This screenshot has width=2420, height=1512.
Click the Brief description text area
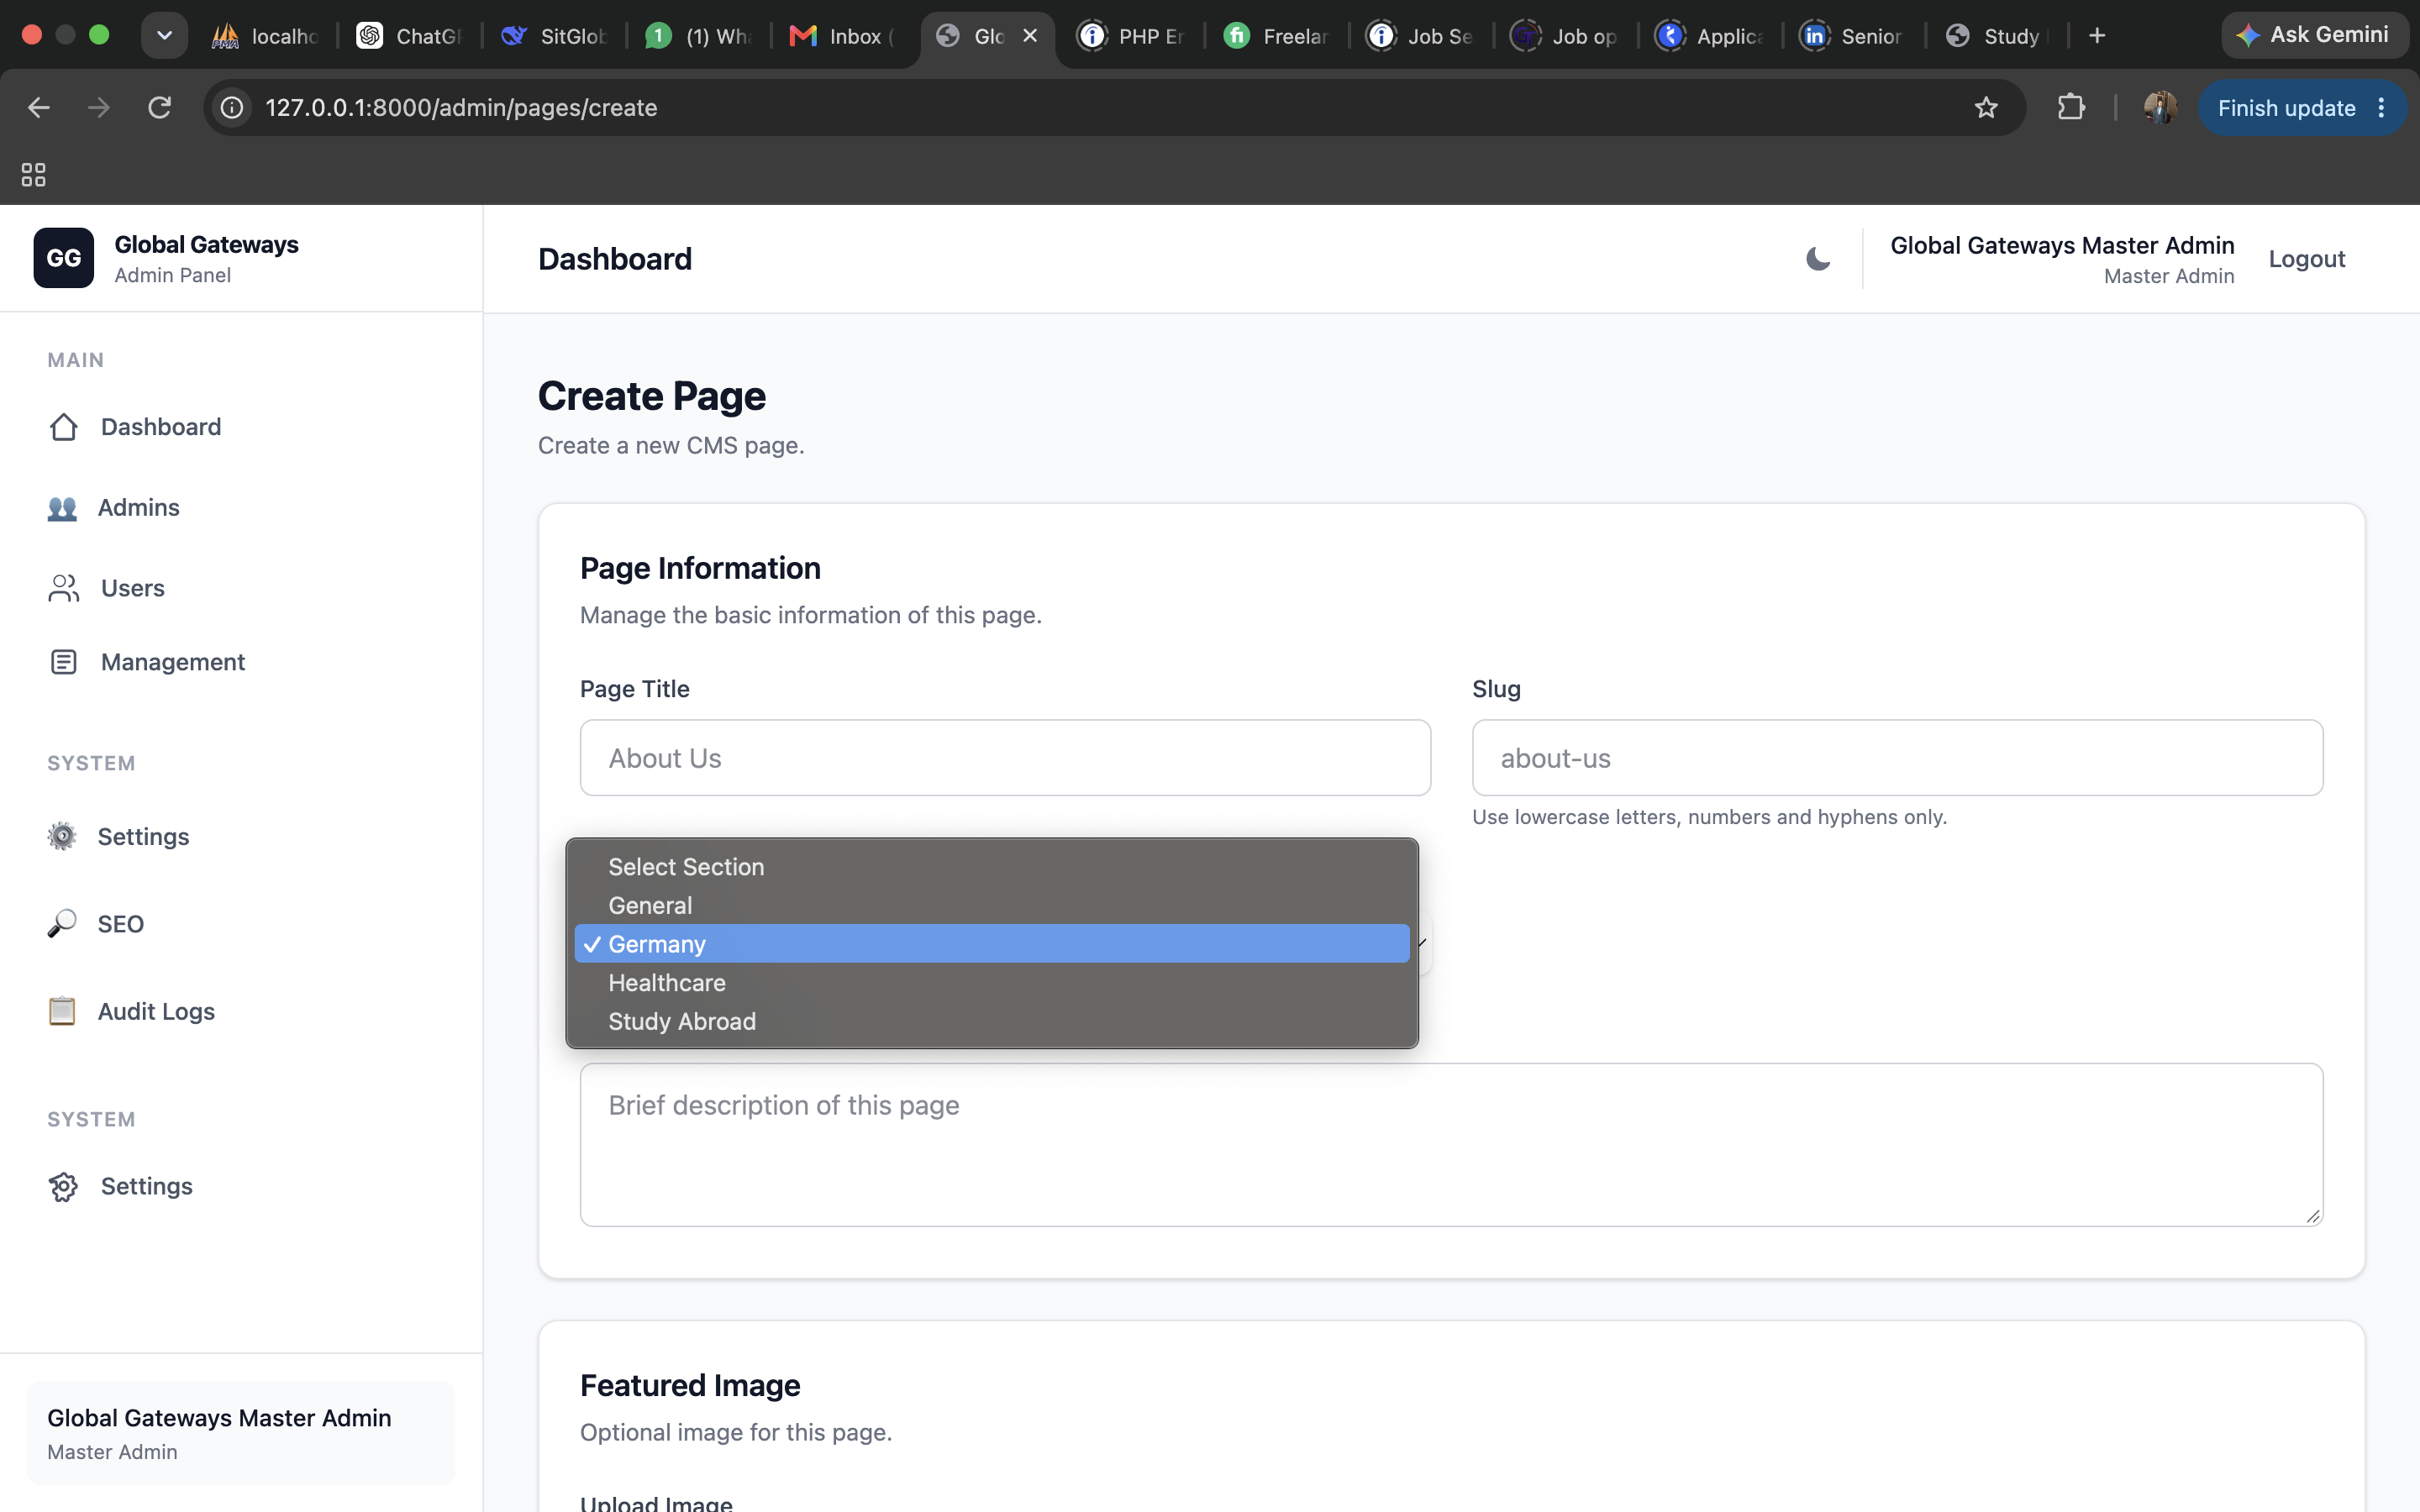click(x=1451, y=1144)
